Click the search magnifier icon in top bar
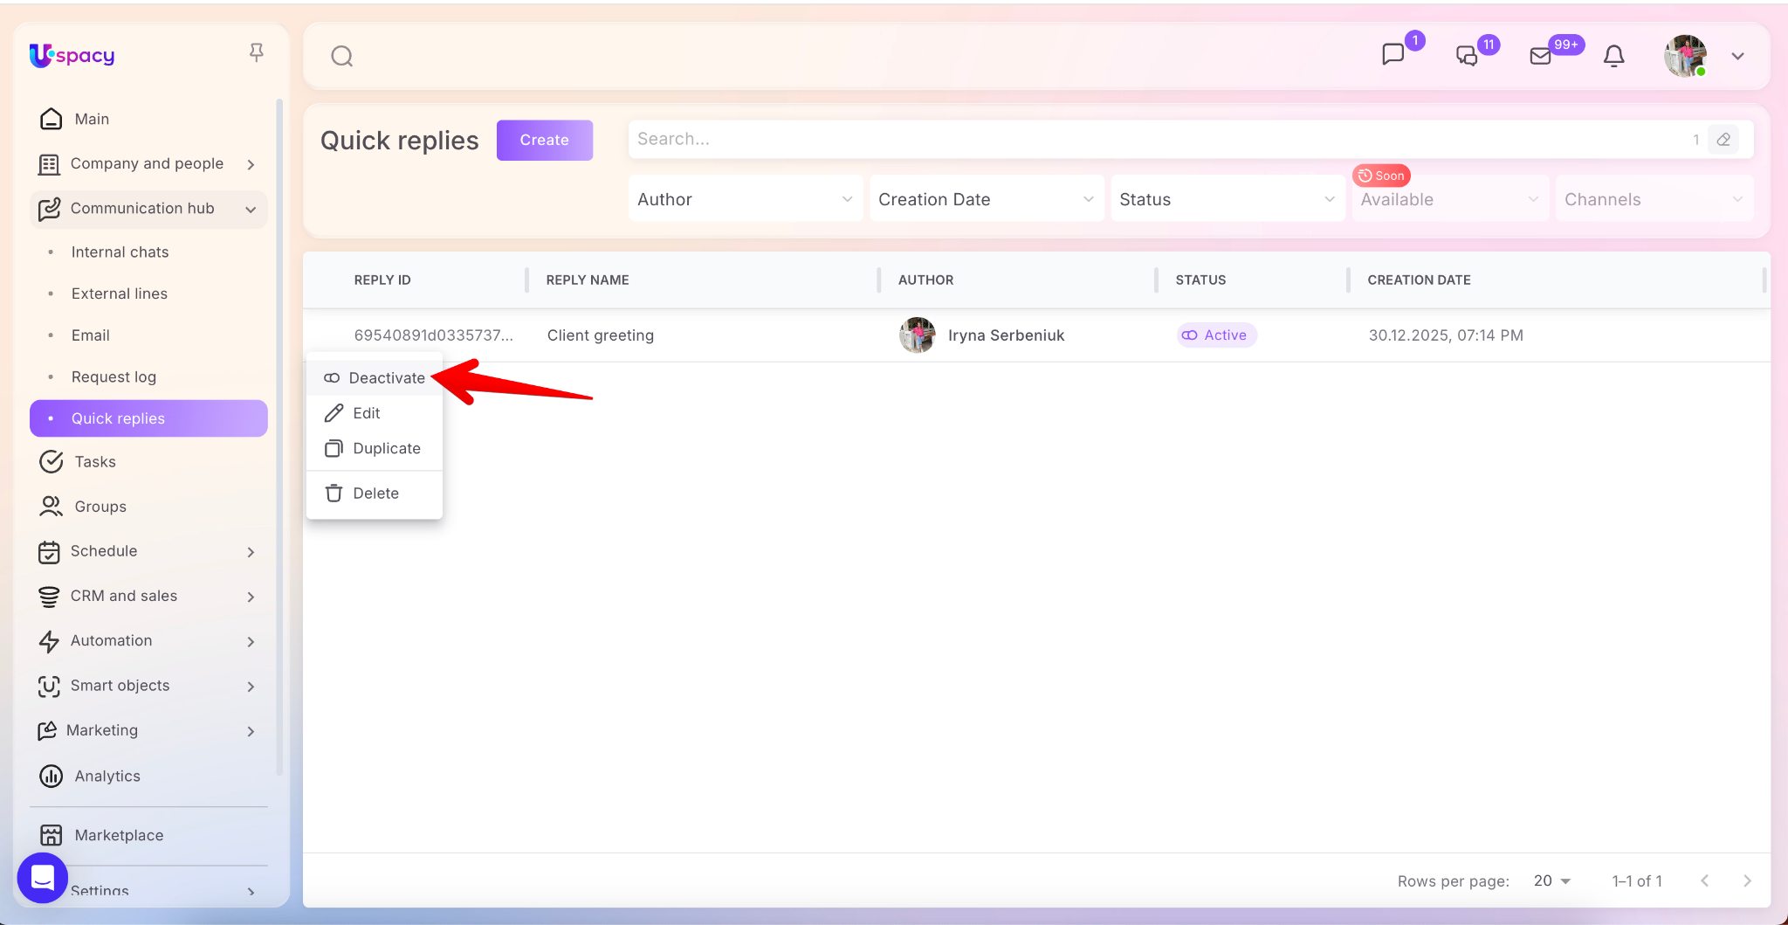The height and width of the screenshot is (925, 1788). (x=342, y=57)
